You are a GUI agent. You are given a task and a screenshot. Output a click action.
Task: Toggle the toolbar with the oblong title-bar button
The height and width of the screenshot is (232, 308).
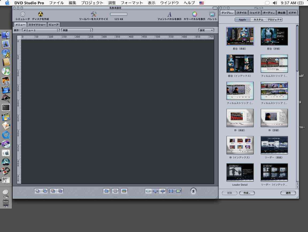(215, 8)
